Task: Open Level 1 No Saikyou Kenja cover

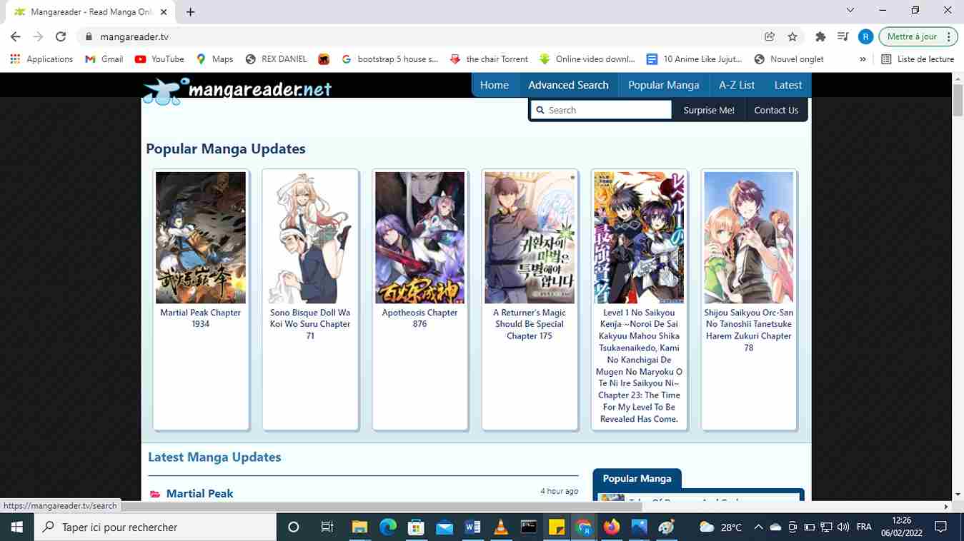Action: coord(639,238)
